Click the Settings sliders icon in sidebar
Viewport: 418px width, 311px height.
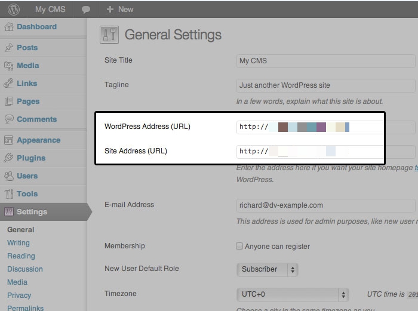[x=9, y=211]
